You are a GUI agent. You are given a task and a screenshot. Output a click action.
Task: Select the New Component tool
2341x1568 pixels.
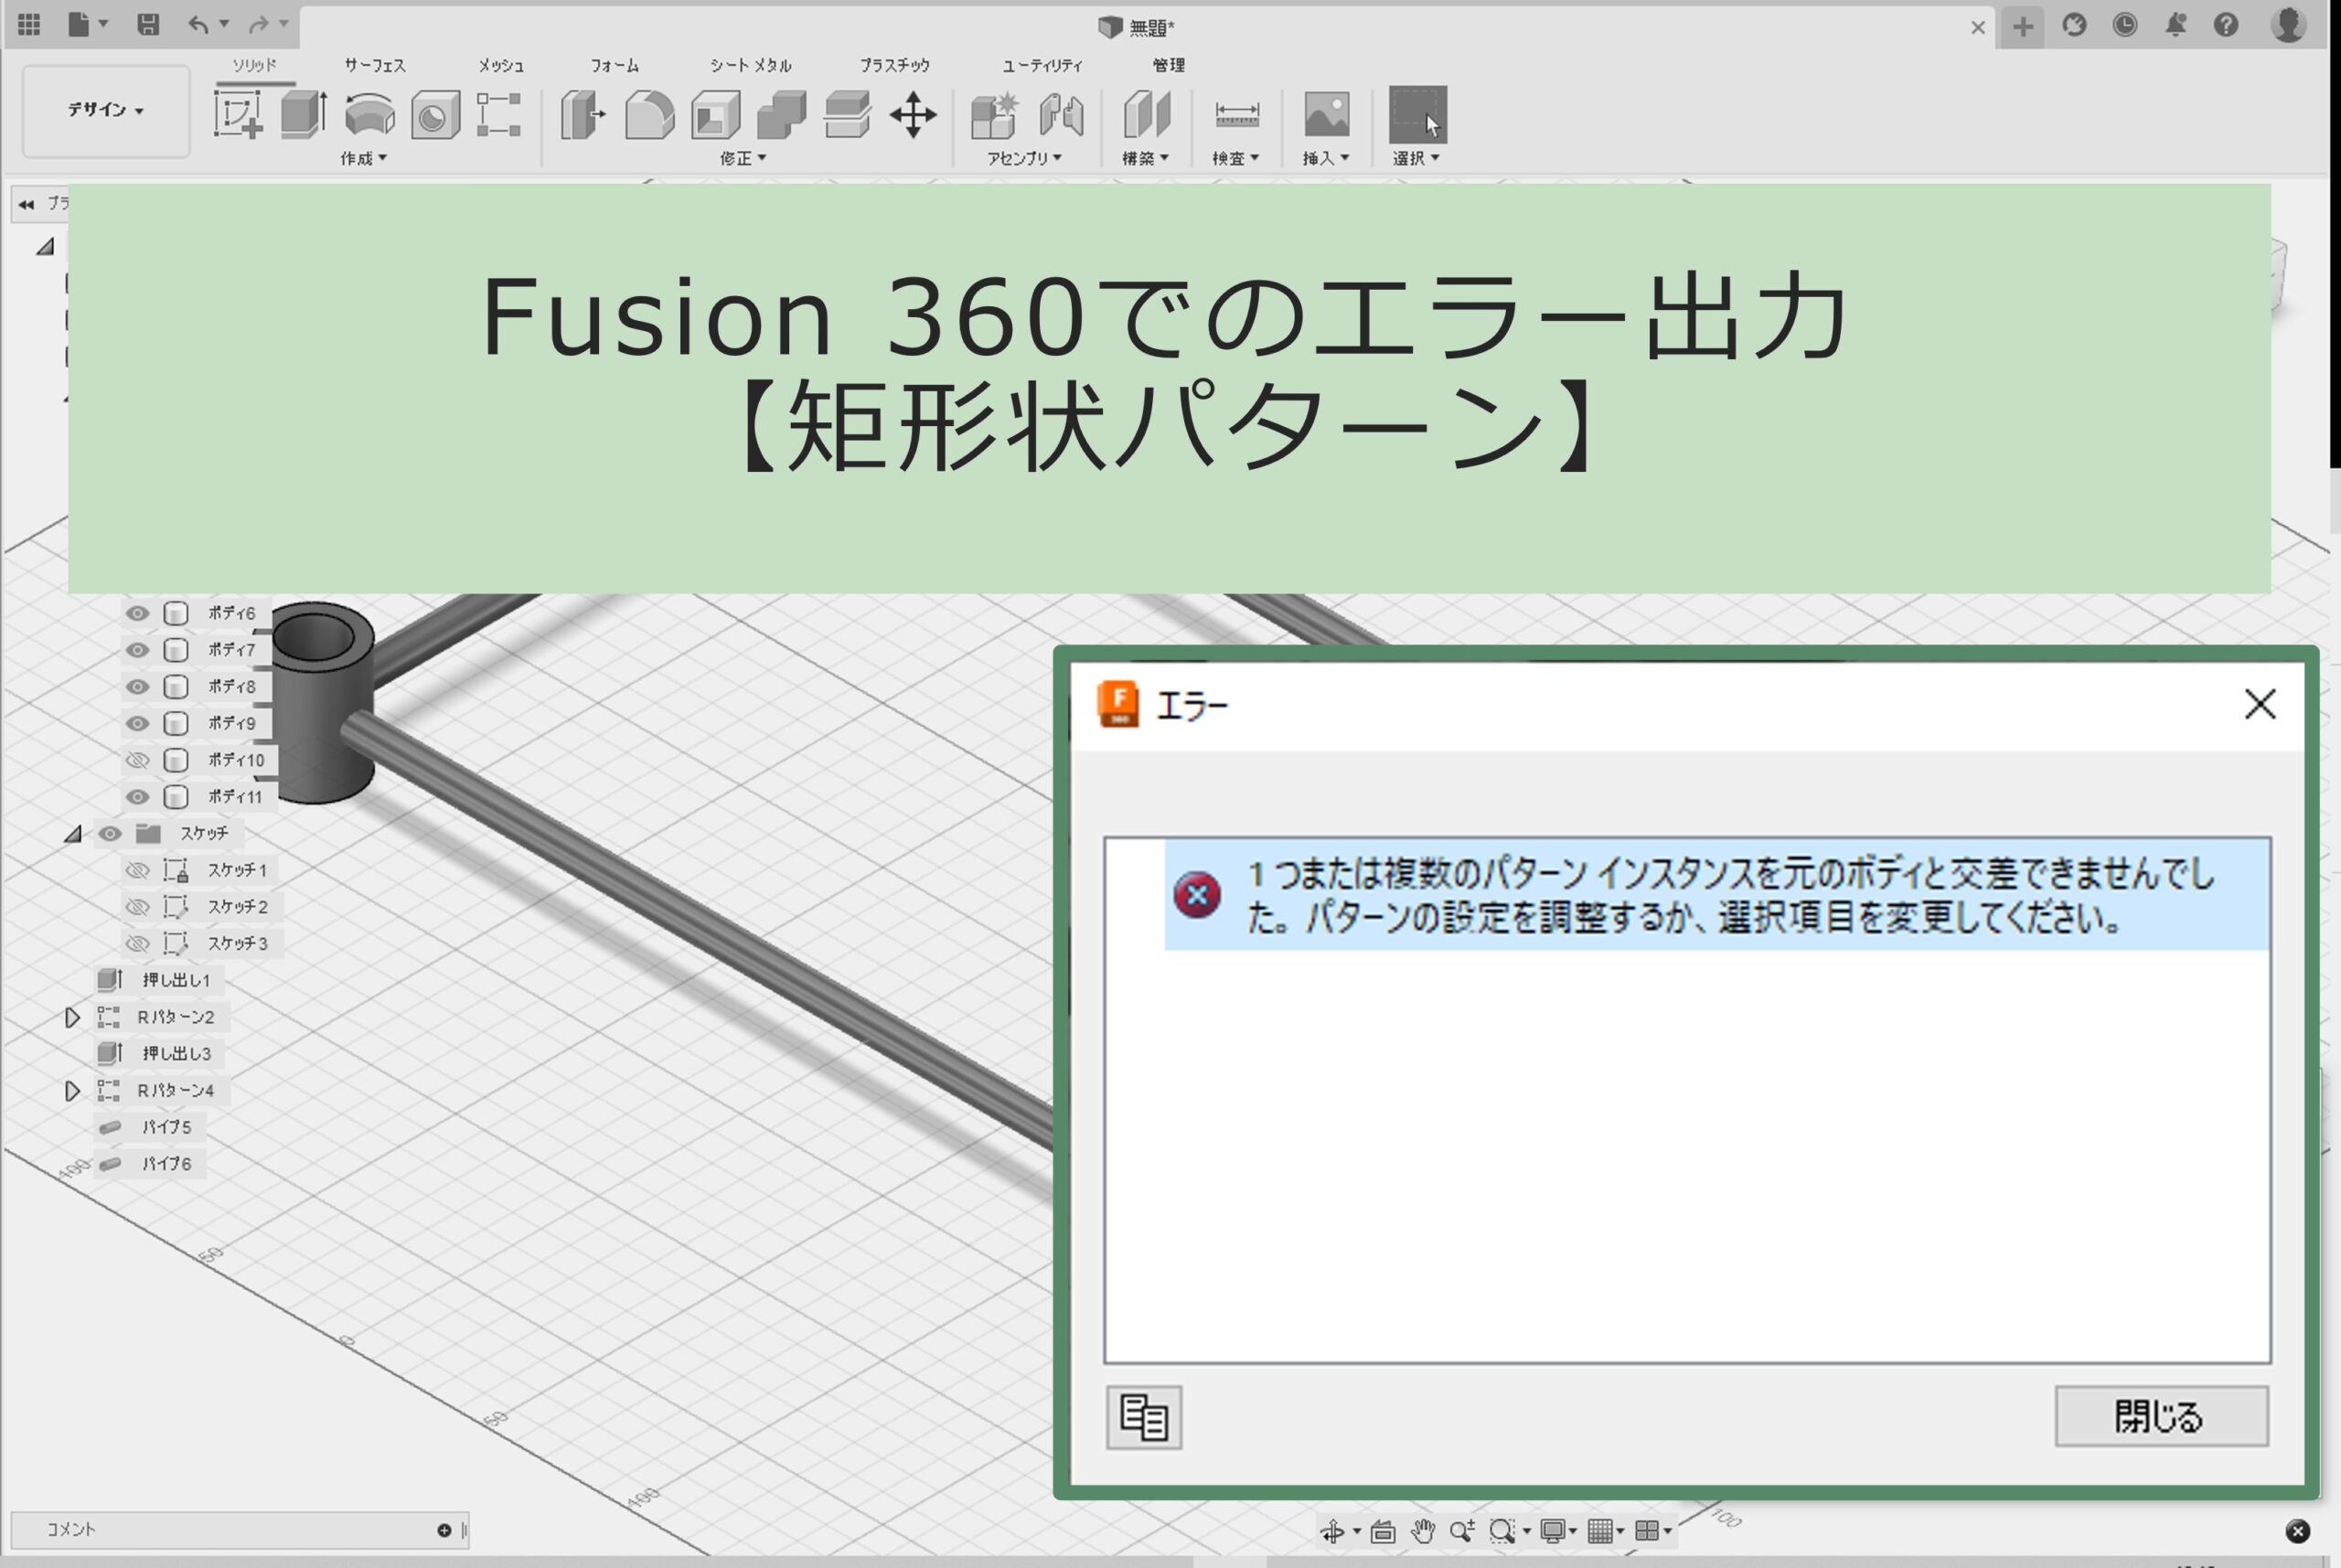(x=995, y=114)
